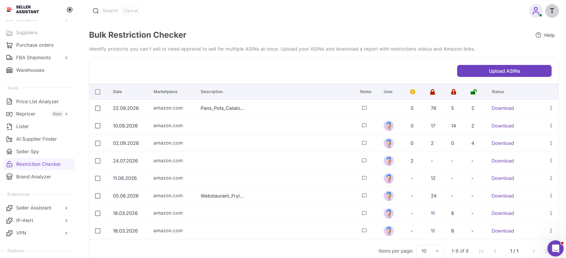566x258 pixels.
Task: Download the 11.06.2026 report
Action: point(503,178)
